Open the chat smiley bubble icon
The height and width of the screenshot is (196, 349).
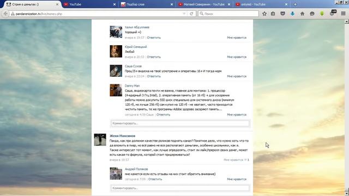click(x=312, y=14)
